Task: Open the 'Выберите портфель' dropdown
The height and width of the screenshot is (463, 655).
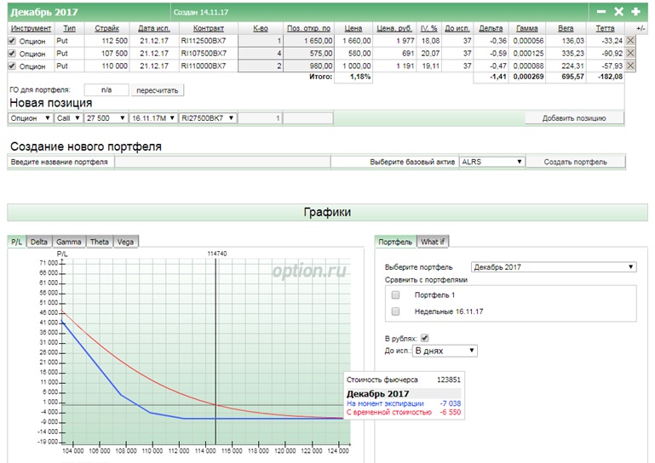Action: pos(554,266)
